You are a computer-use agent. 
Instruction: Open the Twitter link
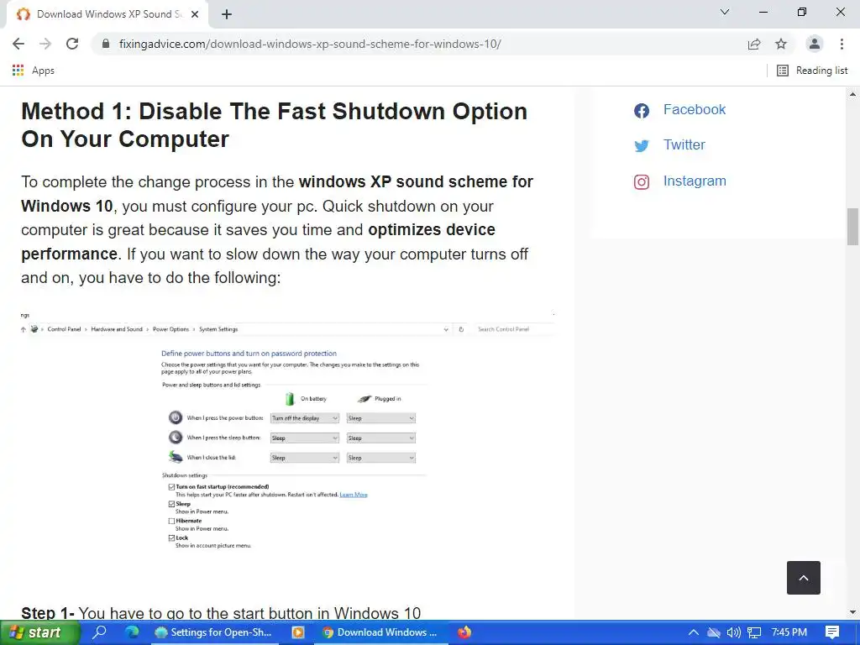[684, 144]
